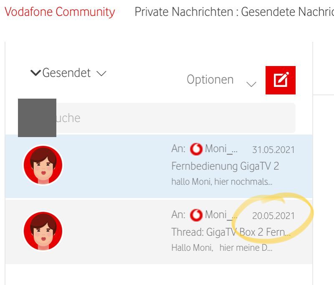The width and height of the screenshot is (334, 285).
Task: Click the Vodafone logo icon in the 20.05.2021 message
Action: pos(196,215)
